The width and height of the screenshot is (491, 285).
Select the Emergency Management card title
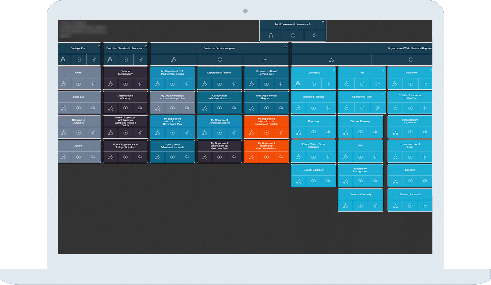pos(360,170)
